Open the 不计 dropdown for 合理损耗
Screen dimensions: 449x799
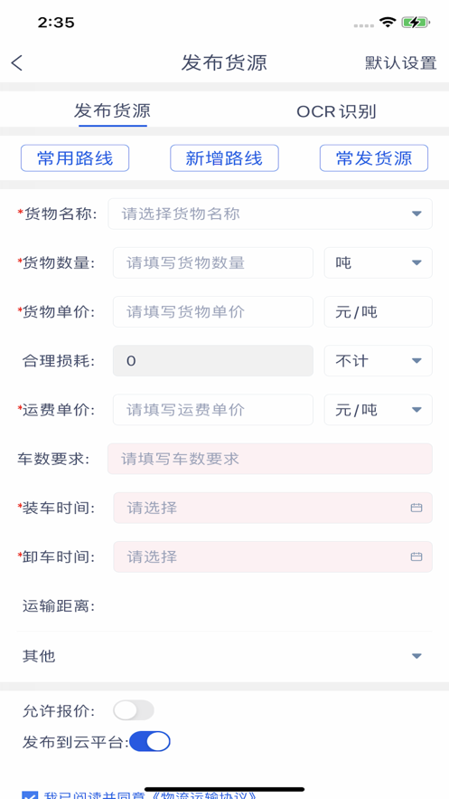pyautogui.click(x=379, y=360)
